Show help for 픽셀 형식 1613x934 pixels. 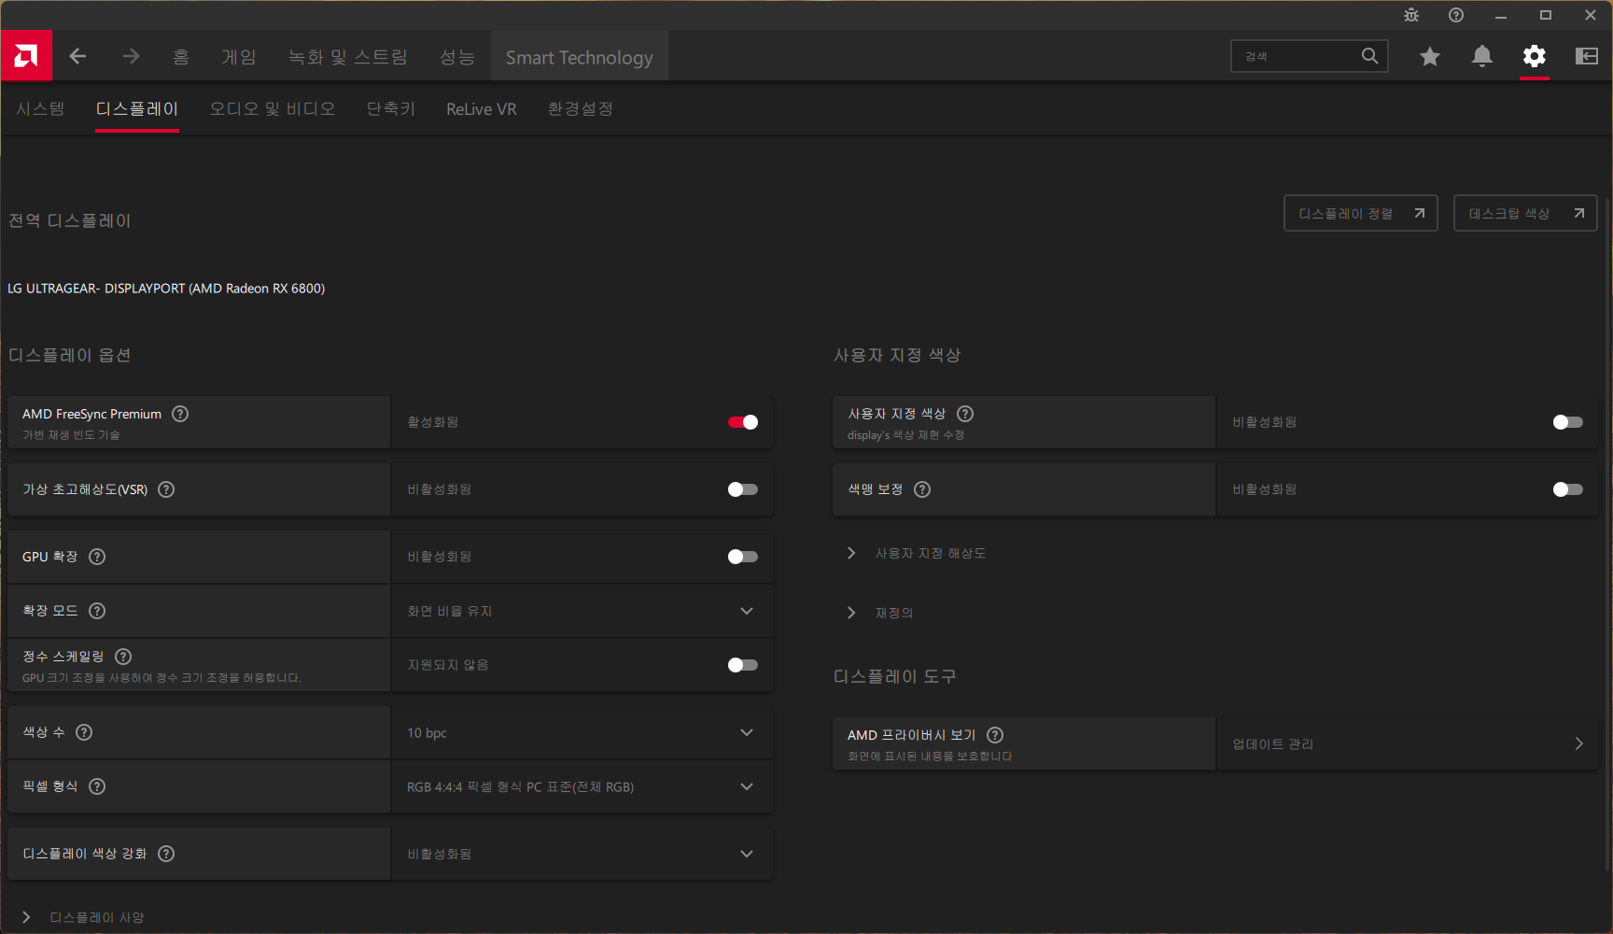point(97,786)
